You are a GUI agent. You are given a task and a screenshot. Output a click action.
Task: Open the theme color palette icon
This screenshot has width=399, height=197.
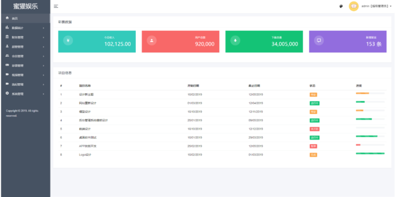click(341, 6)
